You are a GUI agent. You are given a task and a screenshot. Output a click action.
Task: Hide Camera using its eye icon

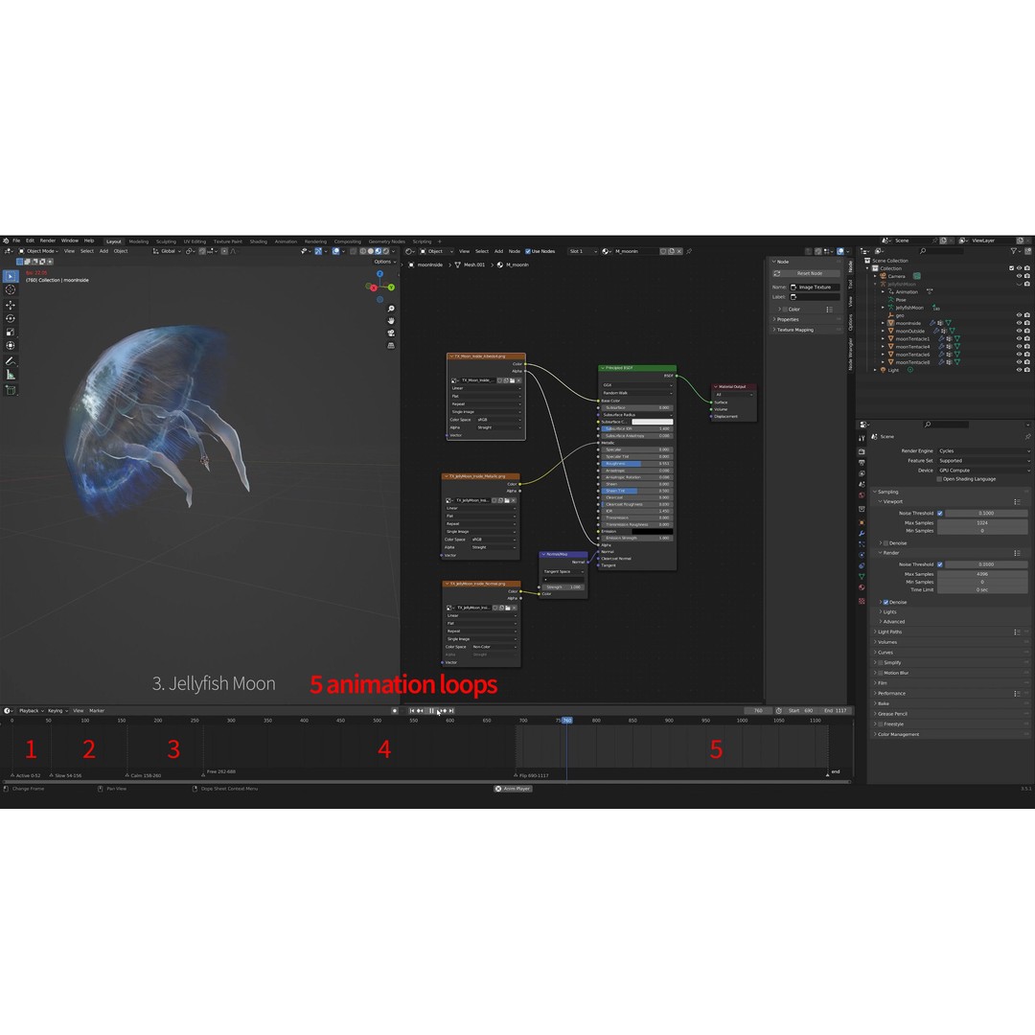[1019, 276]
